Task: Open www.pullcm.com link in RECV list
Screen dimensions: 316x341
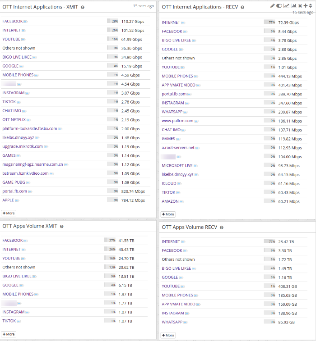Action: point(177,121)
